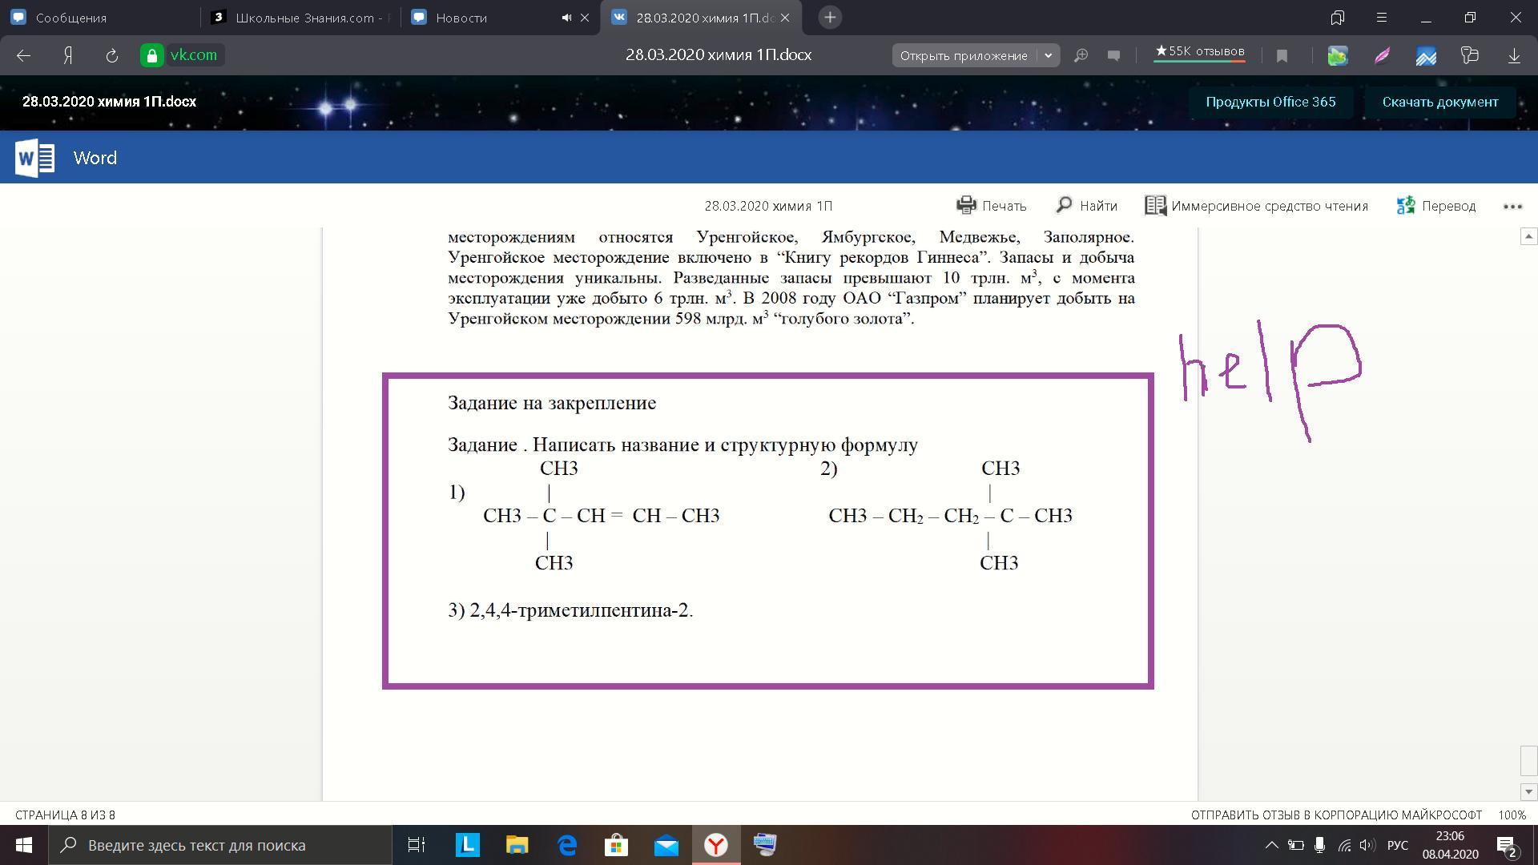This screenshot has width=1538, height=865.
Task: Open the blue L app in taskbar
Action: tap(467, 845)
